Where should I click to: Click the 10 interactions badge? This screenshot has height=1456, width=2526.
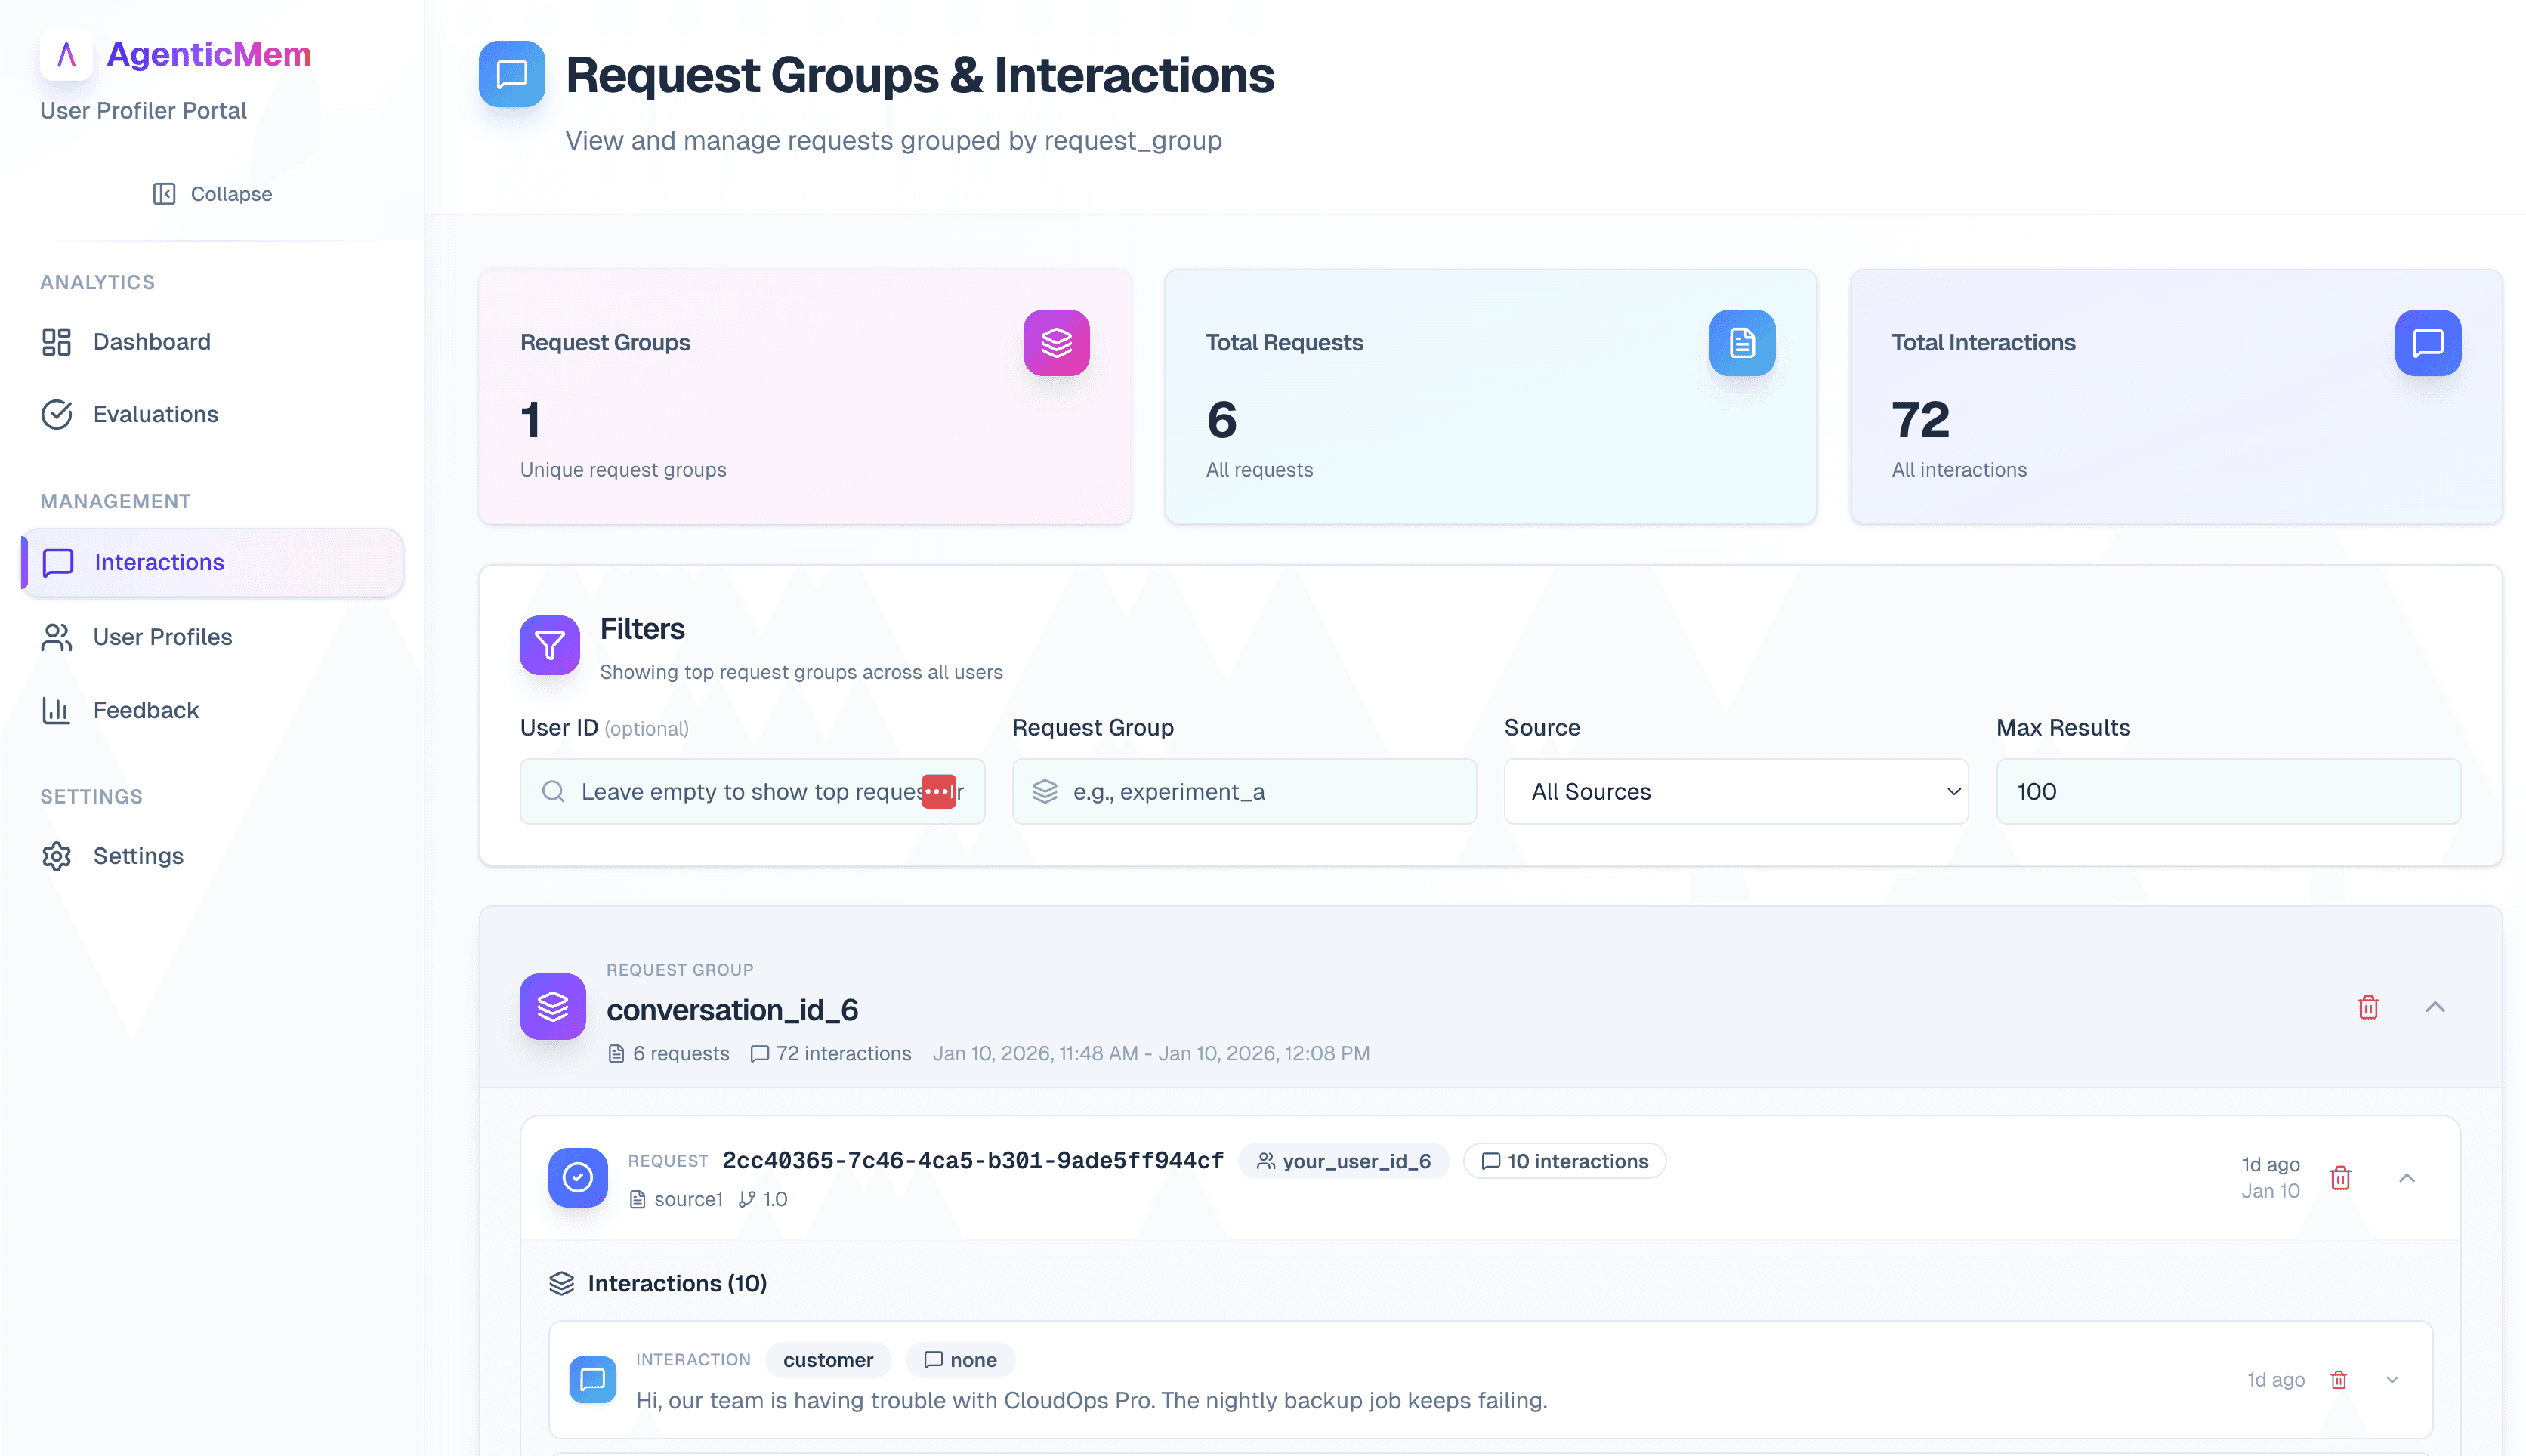(1563, 1161)
